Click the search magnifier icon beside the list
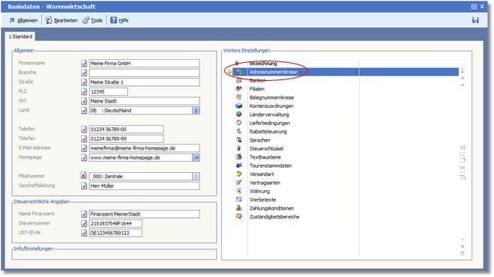Viewport: 494px width, 277px height. [x=463, y=157]
